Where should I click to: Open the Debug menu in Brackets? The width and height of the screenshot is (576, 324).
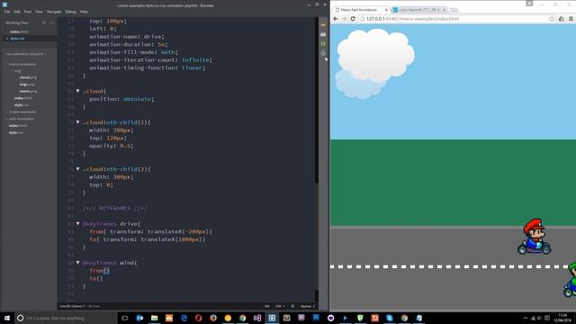[70, 12]
